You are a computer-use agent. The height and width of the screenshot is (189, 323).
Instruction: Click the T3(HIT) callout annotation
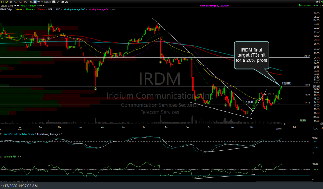[286, 83]
